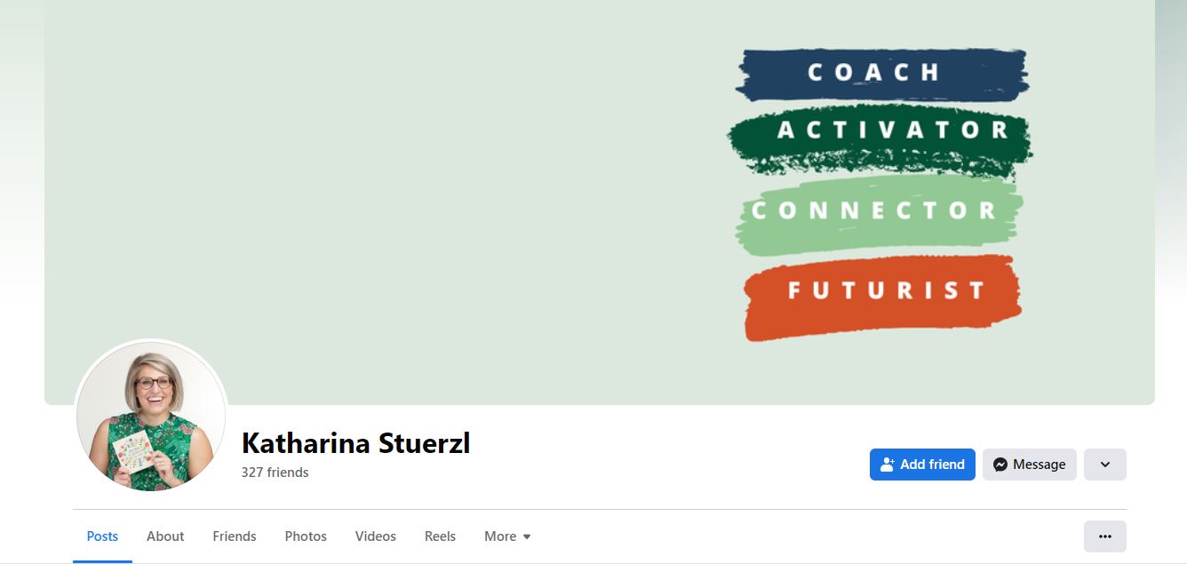Select the Photos tab
The width and height of the screenshot is (1187, 564).
click(x=306, y=536)
